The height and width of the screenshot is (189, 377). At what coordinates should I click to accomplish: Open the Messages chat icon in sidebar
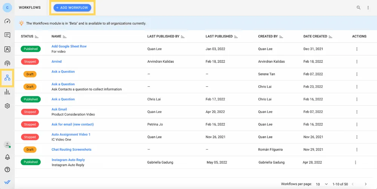point(7,35)
